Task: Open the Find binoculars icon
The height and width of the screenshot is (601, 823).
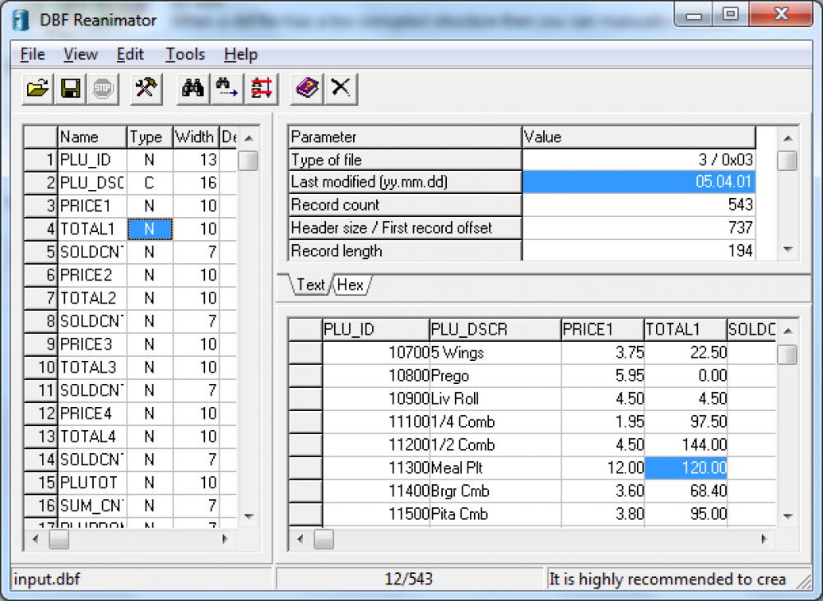Action: pyautogui.click(x=193, y=88)
